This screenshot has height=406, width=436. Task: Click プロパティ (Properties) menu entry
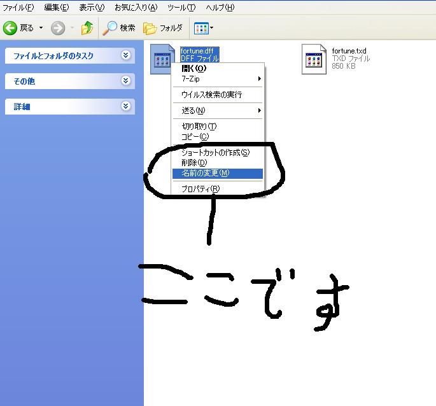coord(201,189)
